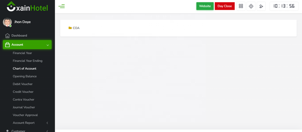Open the grid apps icon in the header

click(x=241, y=6)
